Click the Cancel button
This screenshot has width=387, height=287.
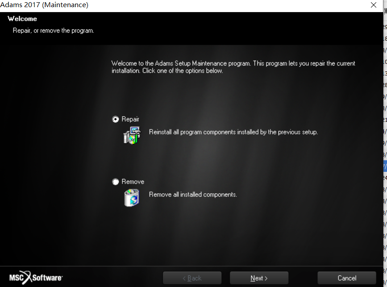(347, 278)
